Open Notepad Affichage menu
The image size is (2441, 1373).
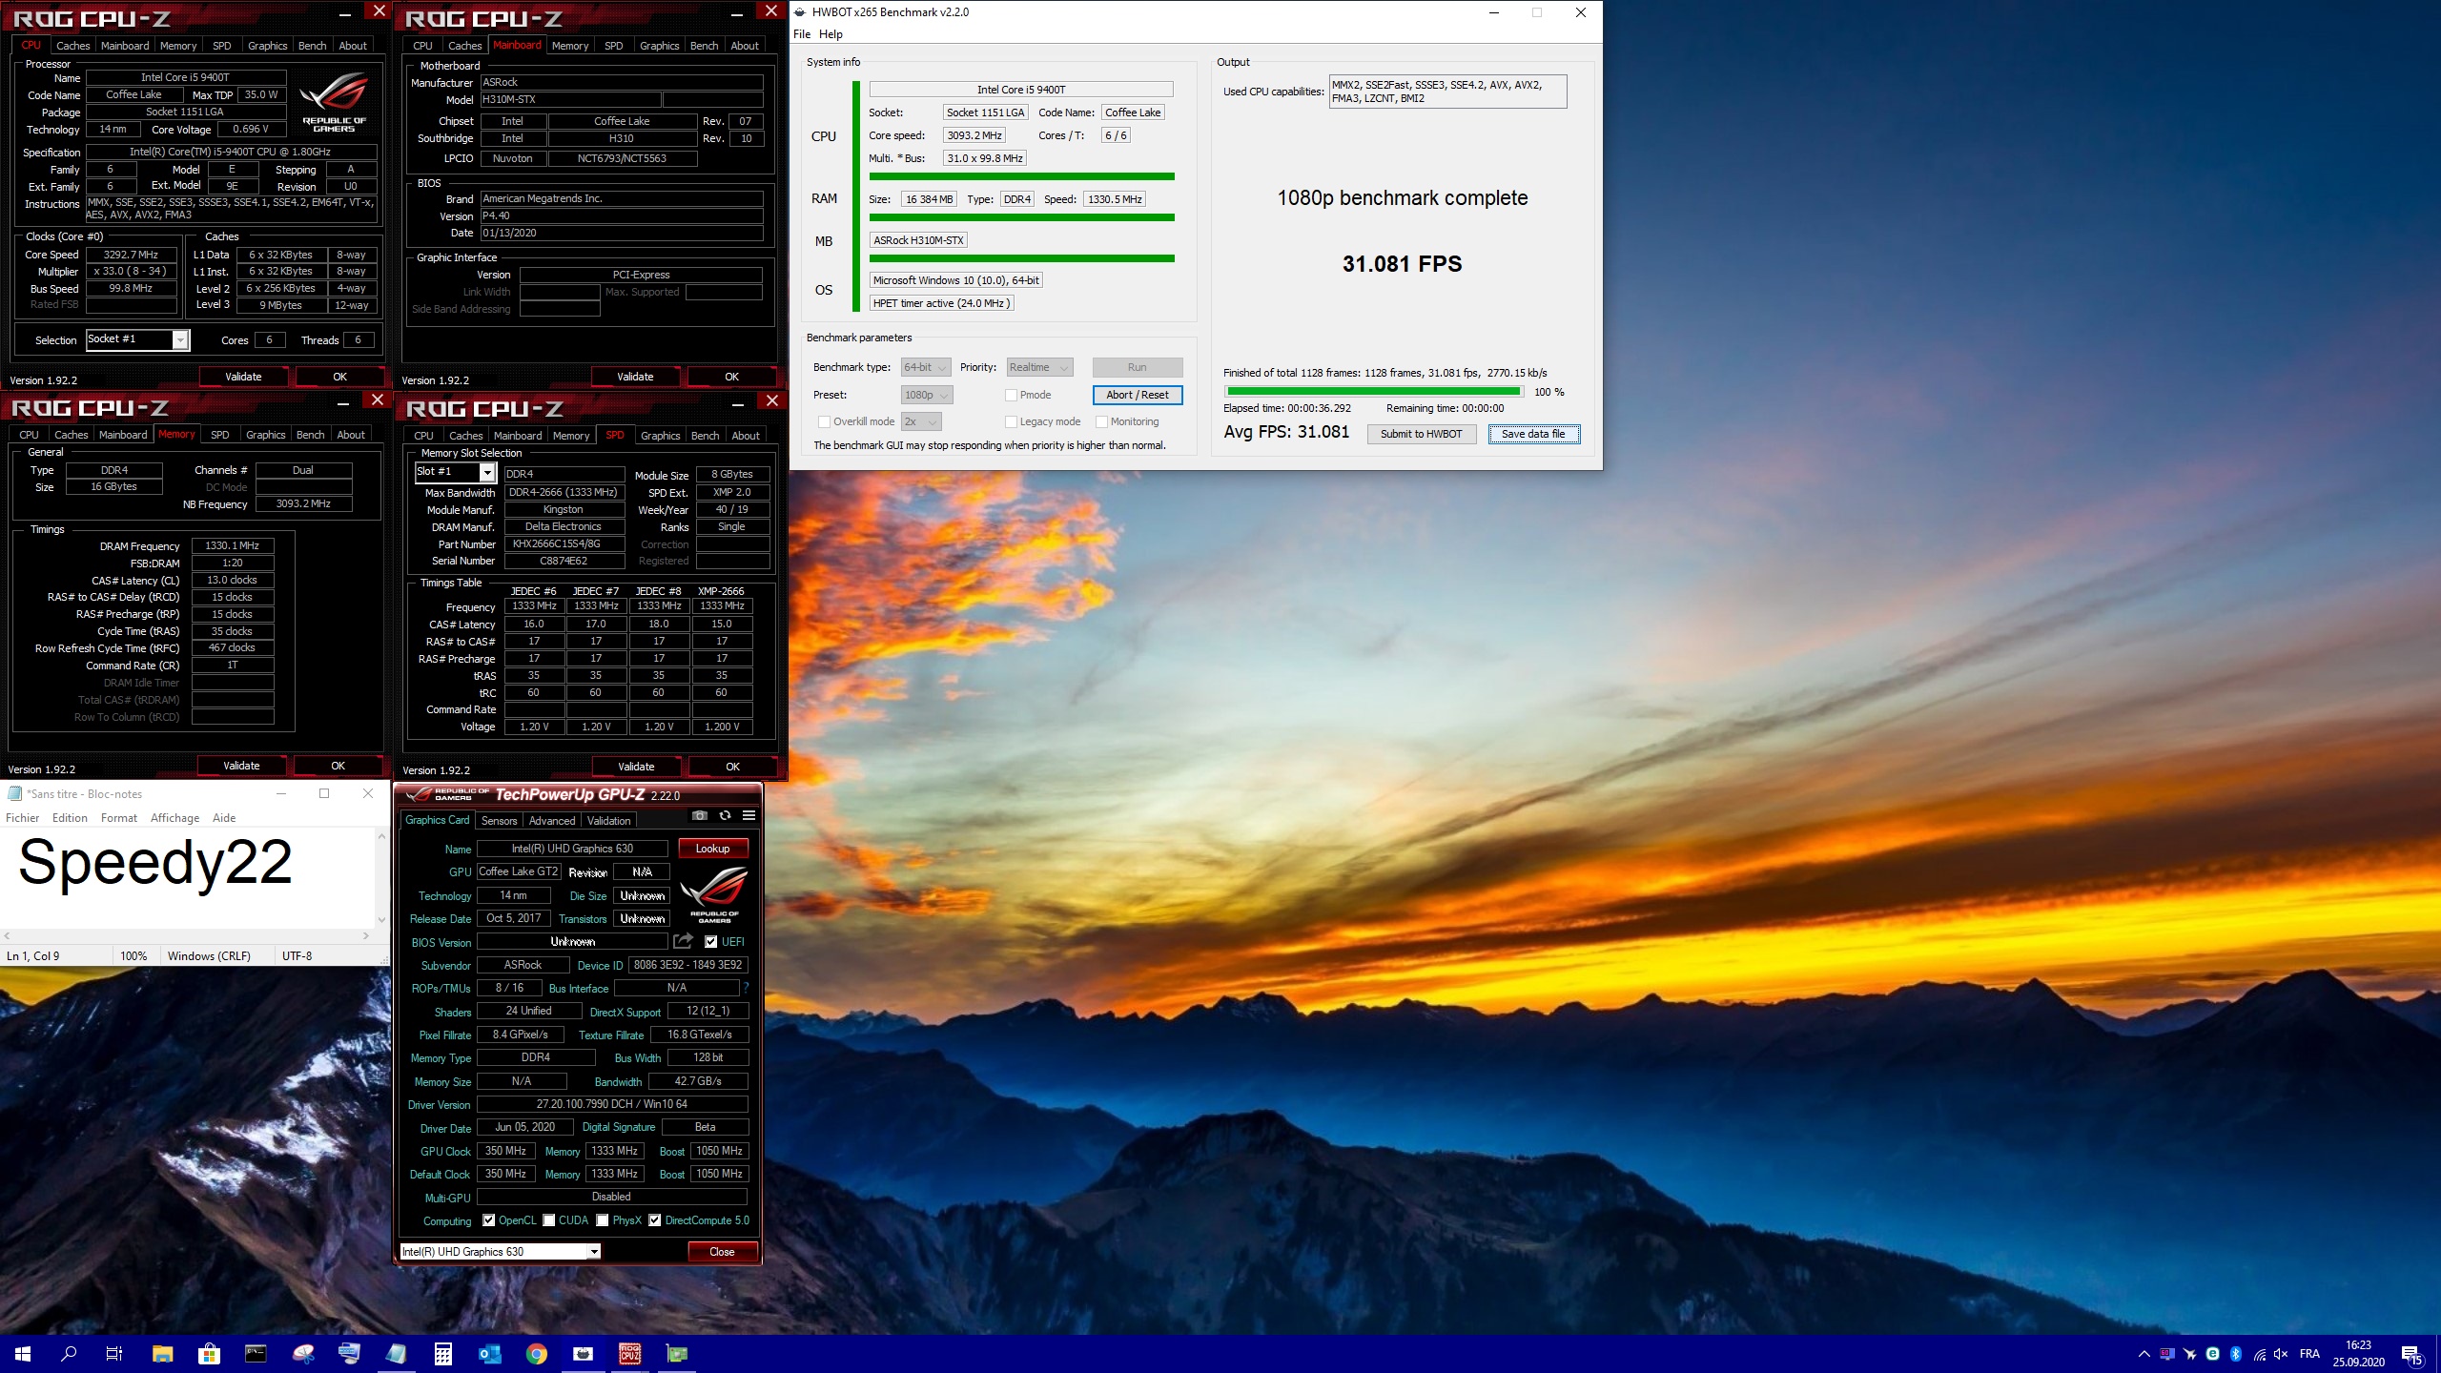174,818
